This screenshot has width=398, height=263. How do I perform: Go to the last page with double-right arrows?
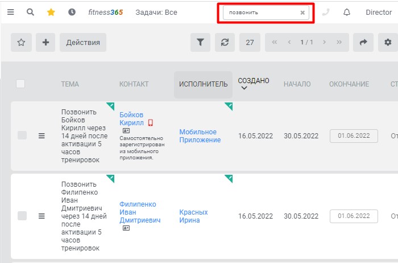coord(339,42)
